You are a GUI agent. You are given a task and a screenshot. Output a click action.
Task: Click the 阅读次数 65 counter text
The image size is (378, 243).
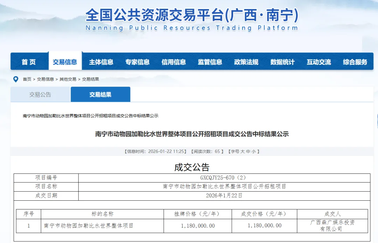(x=207, y=151)
